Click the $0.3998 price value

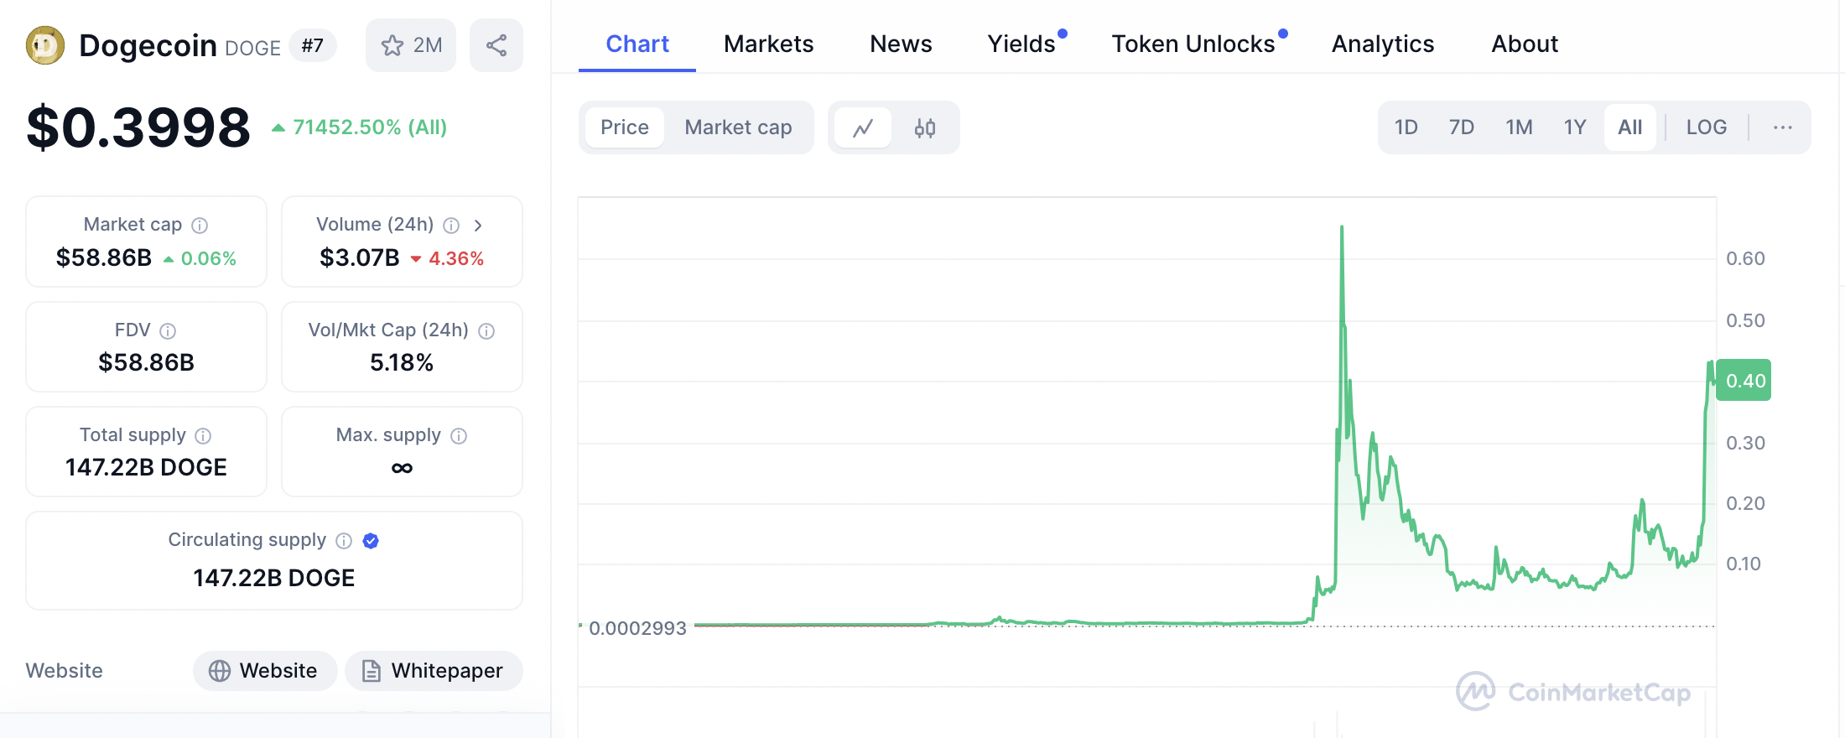[x=138, y=127]
